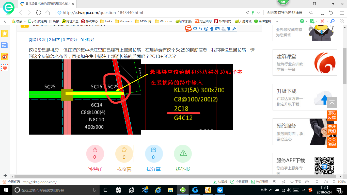The width and height of the screenshot is (347, 195).
Task: Open the 网址大全 bookmark
Action: (70, 21)
